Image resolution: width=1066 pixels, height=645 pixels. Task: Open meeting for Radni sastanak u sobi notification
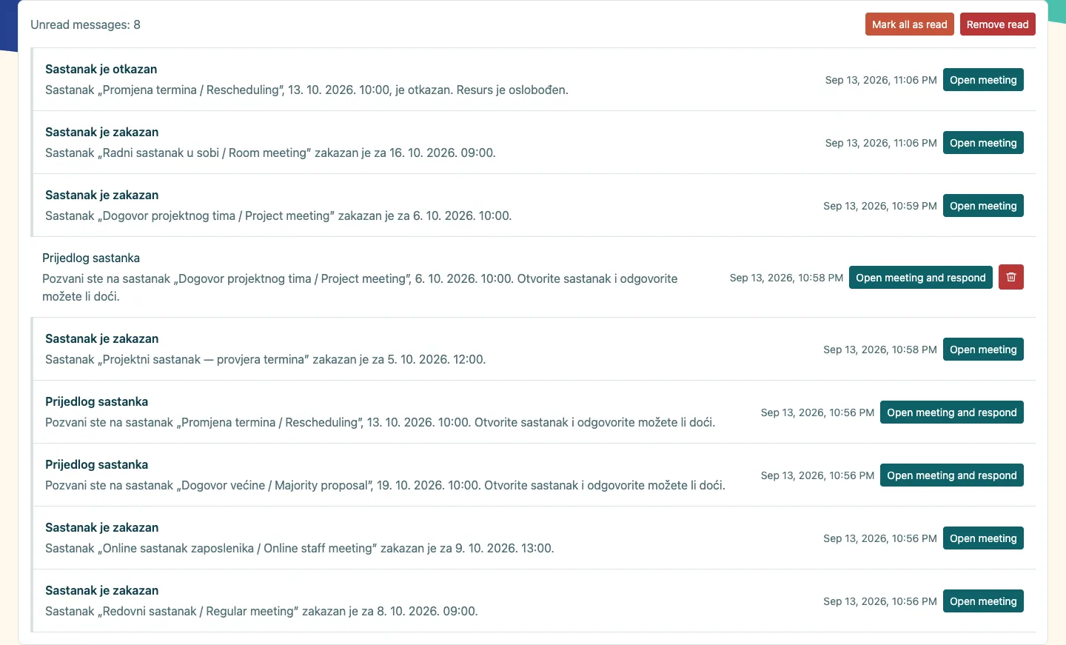tap(983, 143)
